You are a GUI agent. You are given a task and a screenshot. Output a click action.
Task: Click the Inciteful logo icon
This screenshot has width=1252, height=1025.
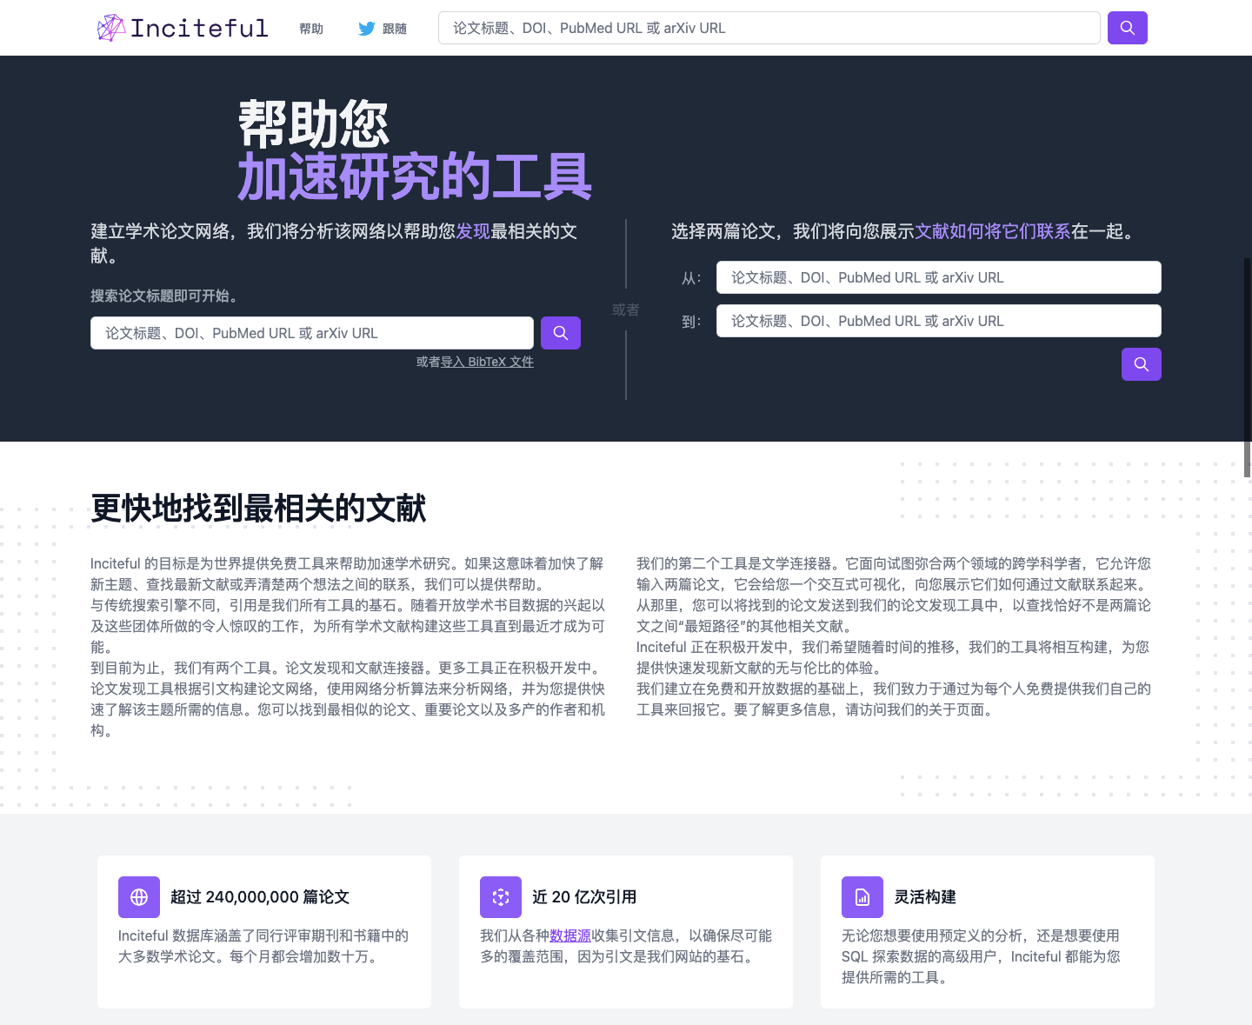(x=111, y=28)
